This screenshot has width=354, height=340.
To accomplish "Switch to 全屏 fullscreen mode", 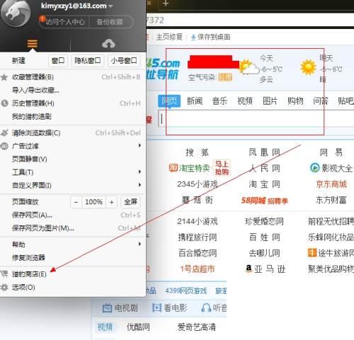I will (x=130, y=202).
